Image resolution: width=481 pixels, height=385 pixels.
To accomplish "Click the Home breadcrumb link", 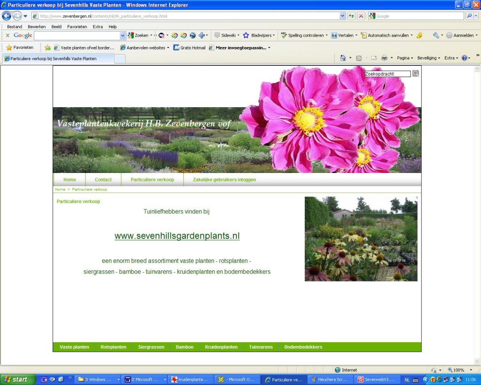I will pos(60,189).
